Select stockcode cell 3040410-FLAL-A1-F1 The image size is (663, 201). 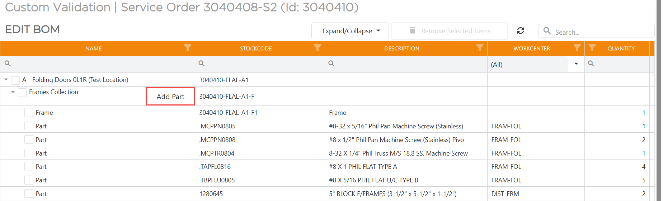[x=260, y=113]
